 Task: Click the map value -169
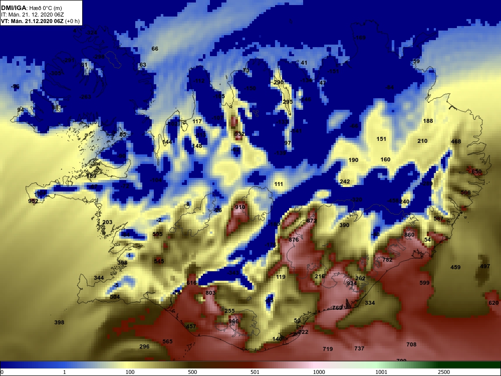coord(359,38)
